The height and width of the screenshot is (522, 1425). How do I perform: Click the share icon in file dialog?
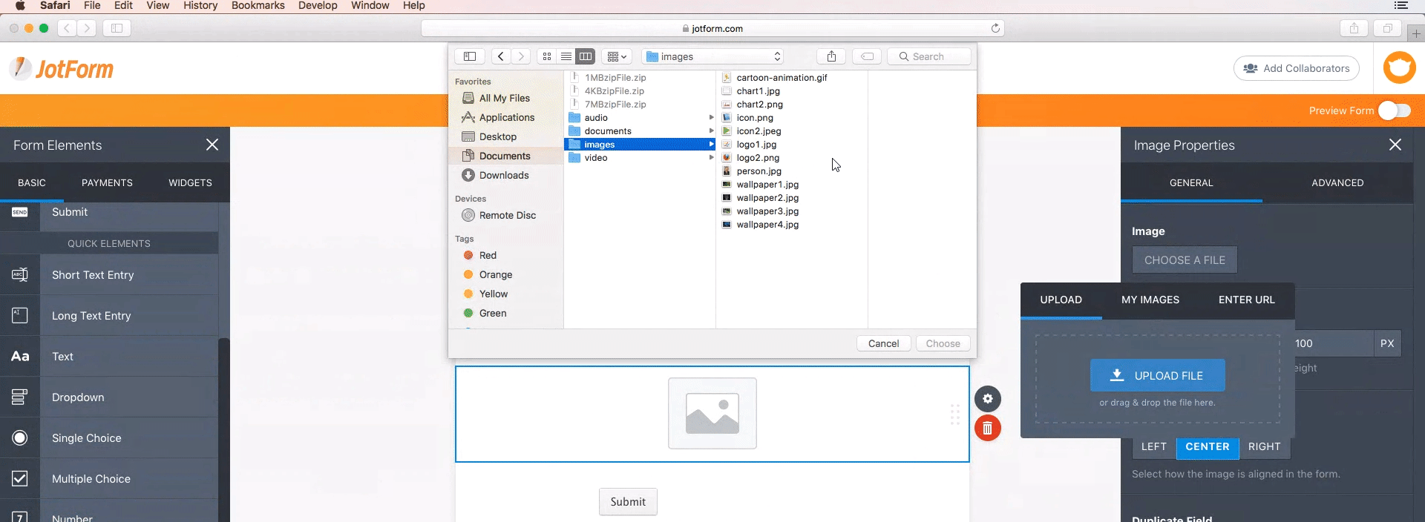pyautogui.click(x=831, y=56)
